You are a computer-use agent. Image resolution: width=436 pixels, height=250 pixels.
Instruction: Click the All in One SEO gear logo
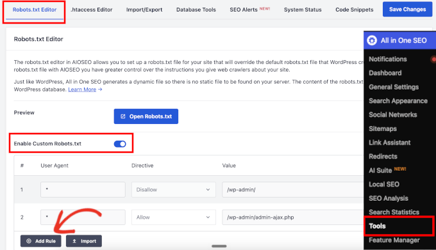tap(372, 40)
